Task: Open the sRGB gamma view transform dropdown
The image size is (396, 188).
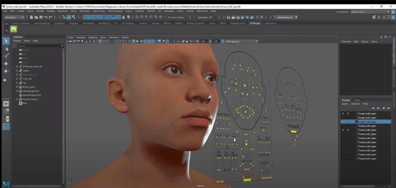Action: (x=240, y=41)
